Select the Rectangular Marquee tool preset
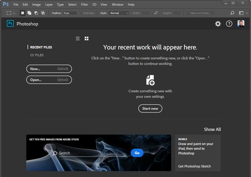This screenshot has width=251, height=177. [x=9, y=13]
